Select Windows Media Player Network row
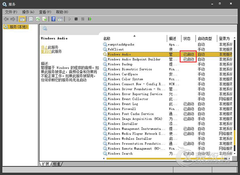The width and height of the screenshot is (240, 175). 168,134
